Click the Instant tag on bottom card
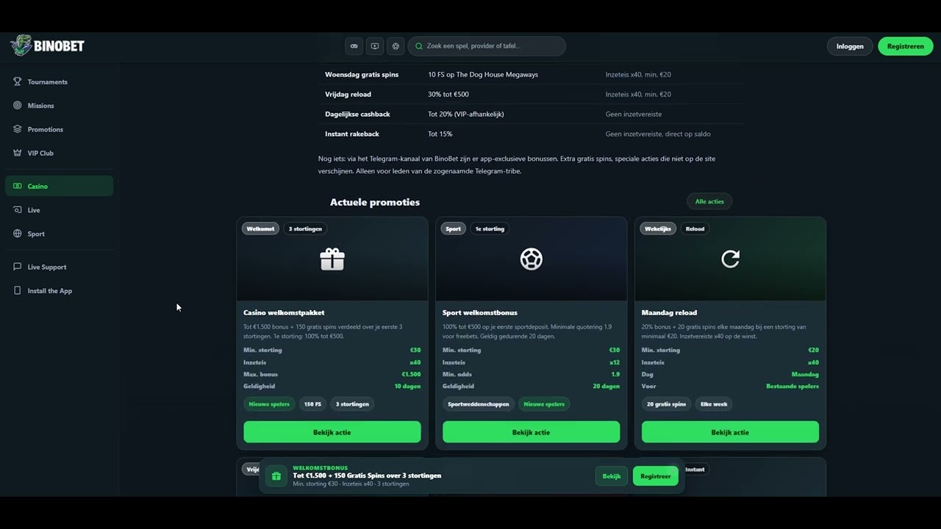941x529 pixels. 695,469
